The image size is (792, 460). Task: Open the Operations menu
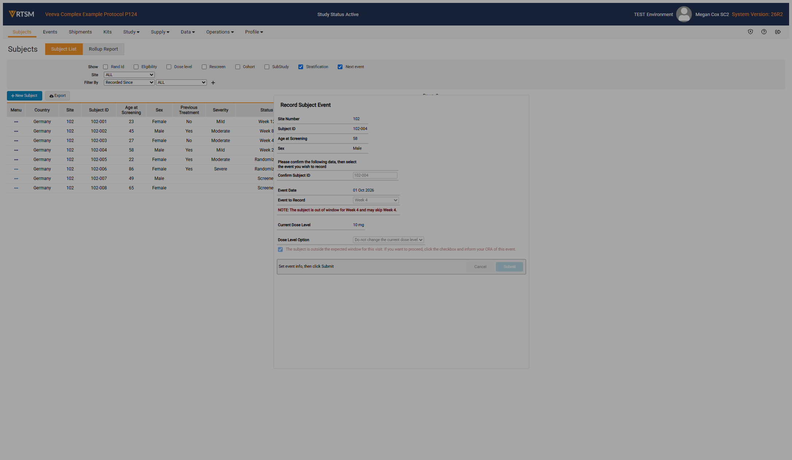click(x=220, y=32)
